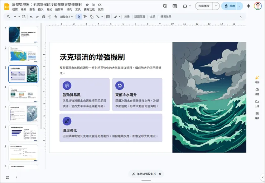
Task: Expand the new slide layout dropdown arrow
Action: 19,17
